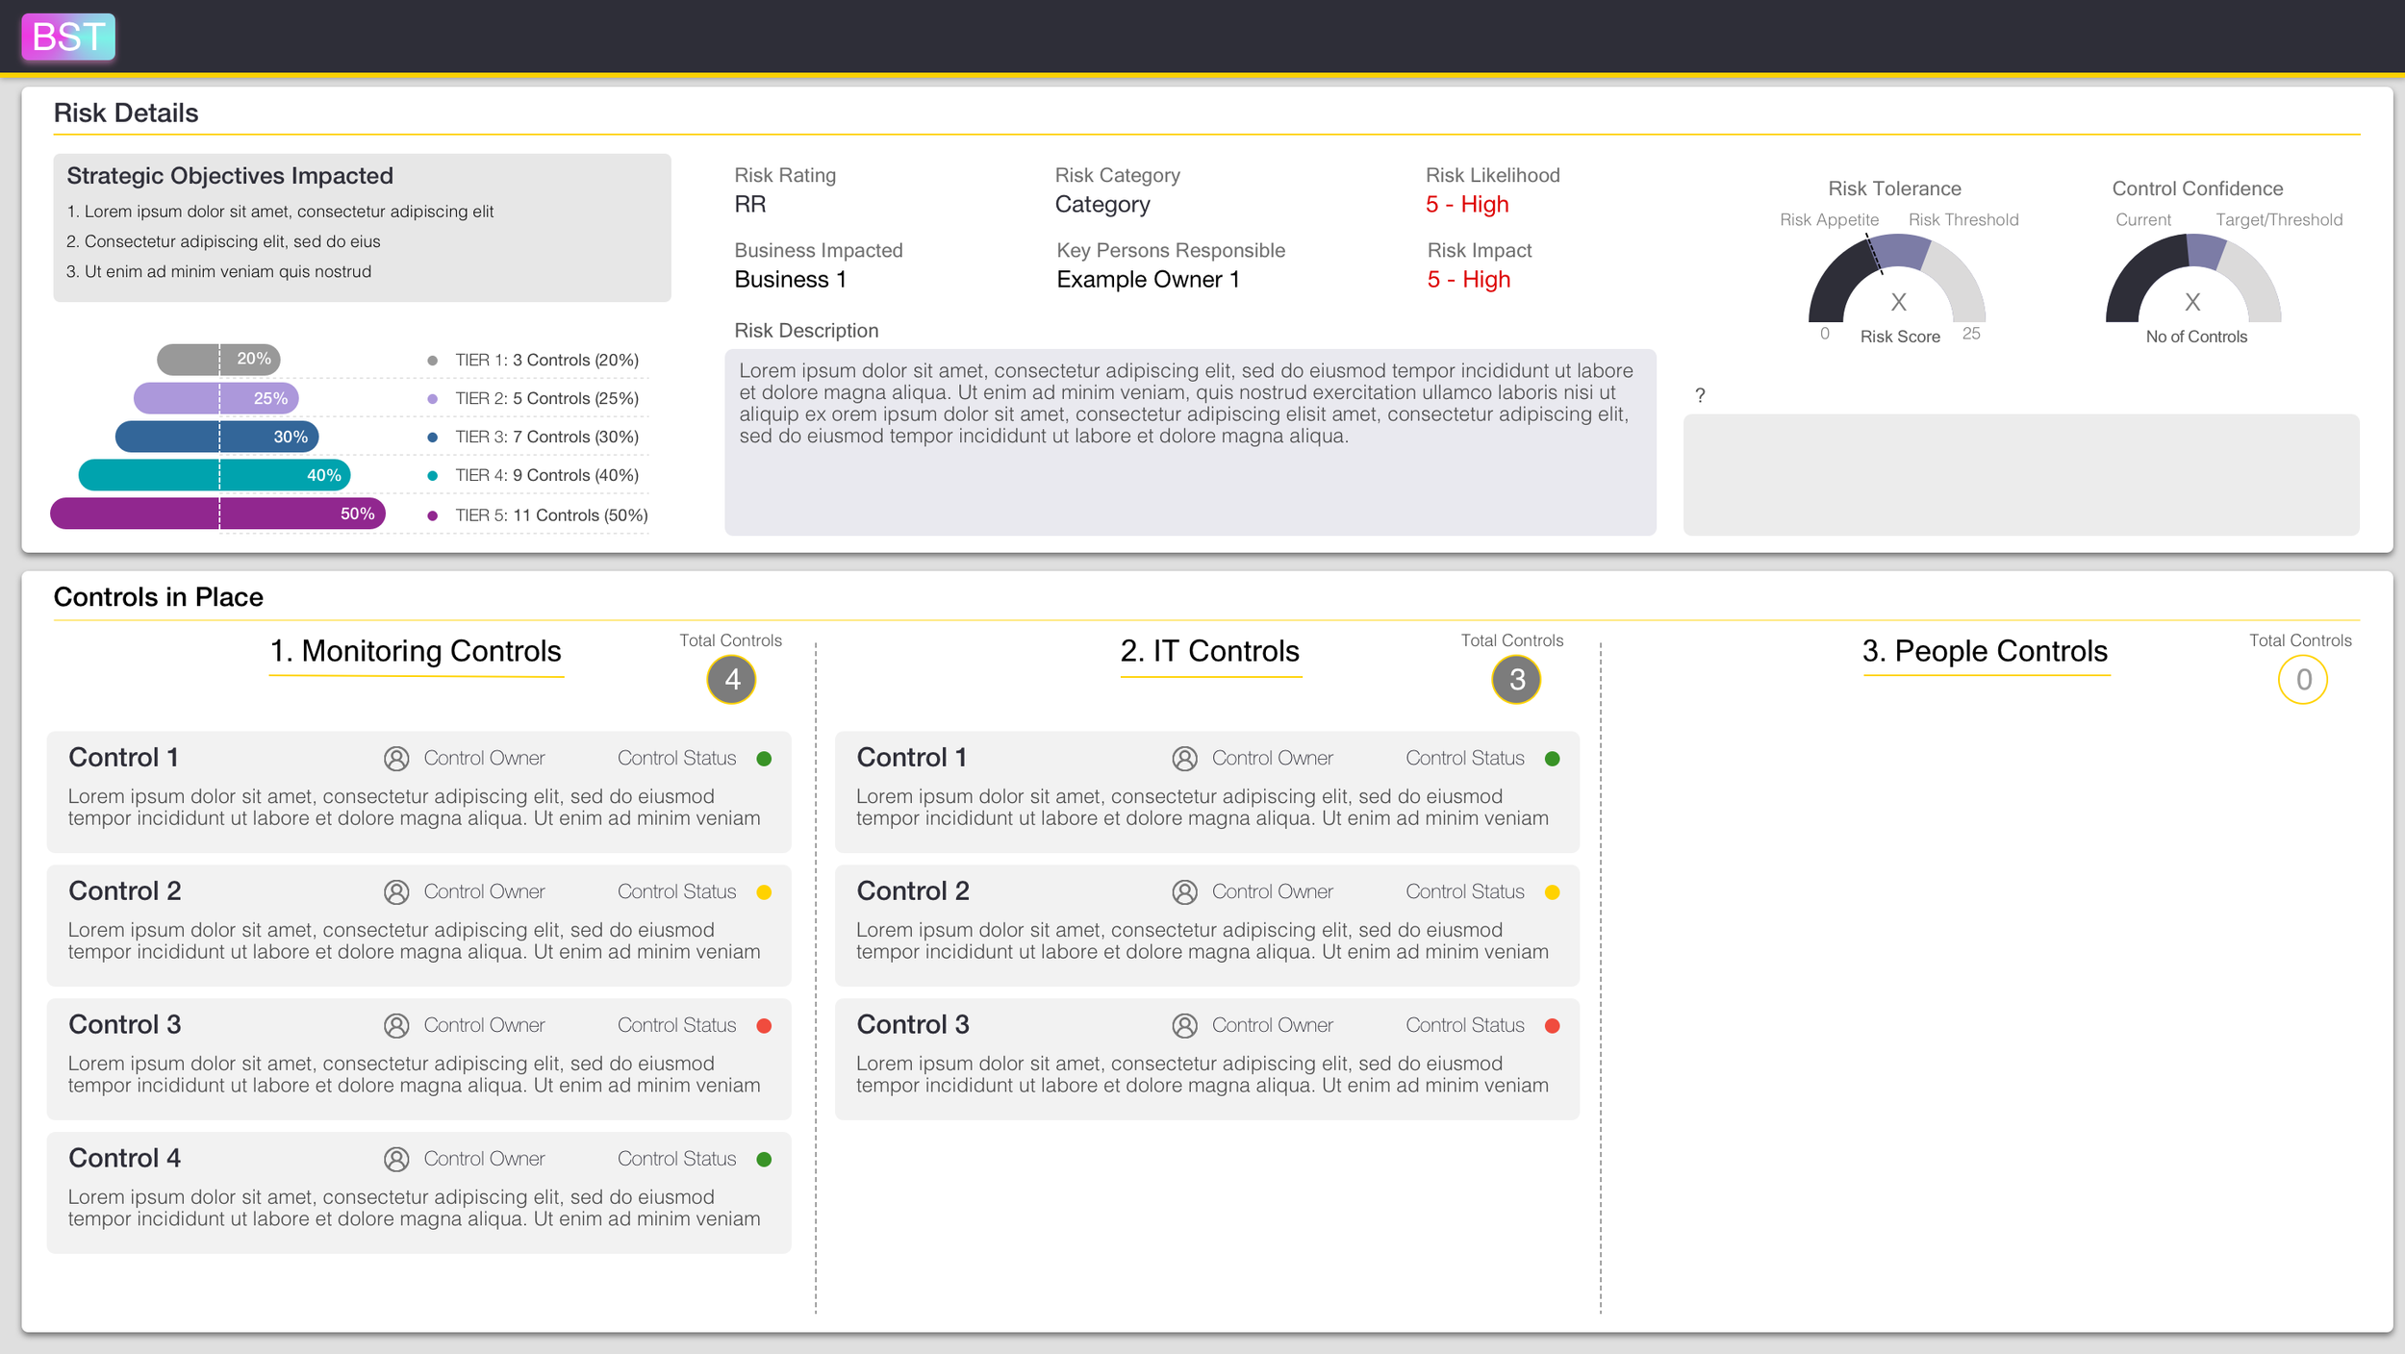Screen dimensions: 2405x1354
Task: Click the IT Controls total badge showing 3
Action: pyautogui.click(x=1516, y=679)
